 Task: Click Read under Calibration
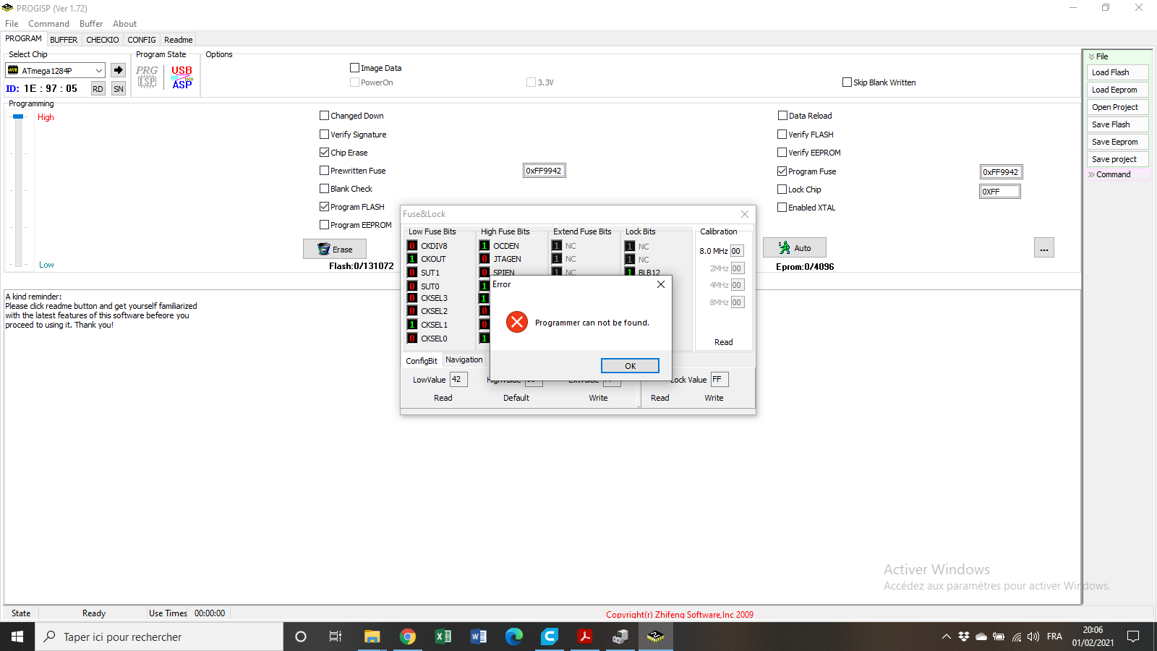[723, 342]
